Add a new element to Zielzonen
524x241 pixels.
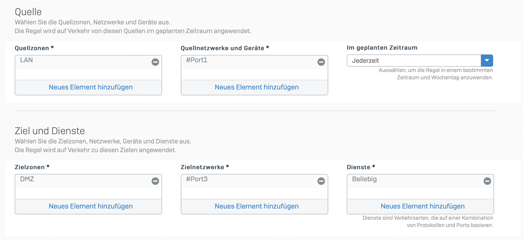90,206
